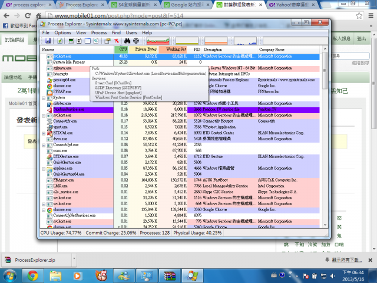Screen dimensions: 377x283
Task: Collapse the svchost.exe node with PID 1072
Action: [x=44, y=116]
